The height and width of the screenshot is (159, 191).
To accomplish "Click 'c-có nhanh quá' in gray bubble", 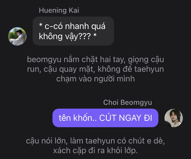I will pyautogui.click(x=75, y=26).
